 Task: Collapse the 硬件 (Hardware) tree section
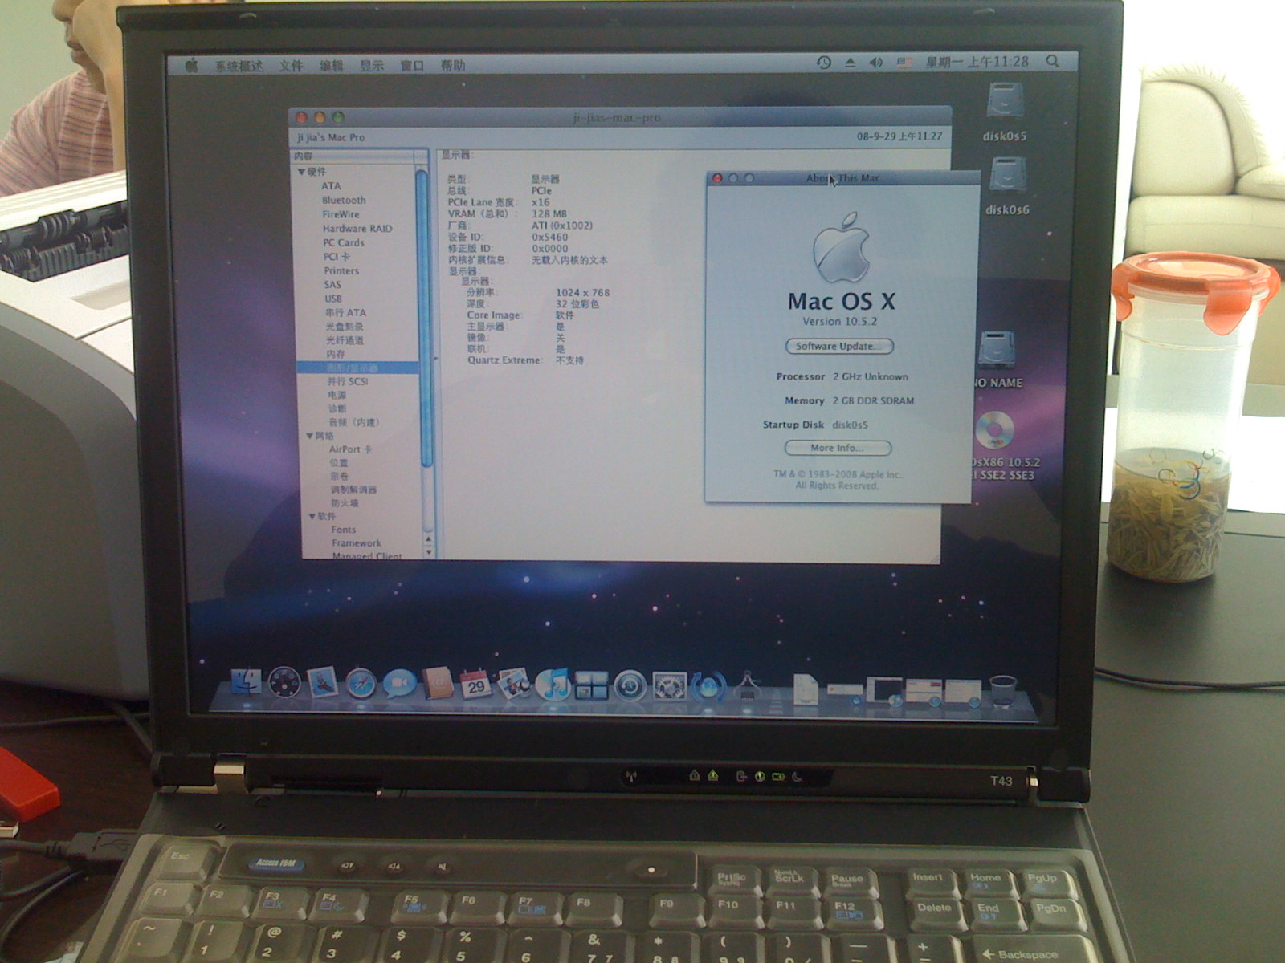302,172
